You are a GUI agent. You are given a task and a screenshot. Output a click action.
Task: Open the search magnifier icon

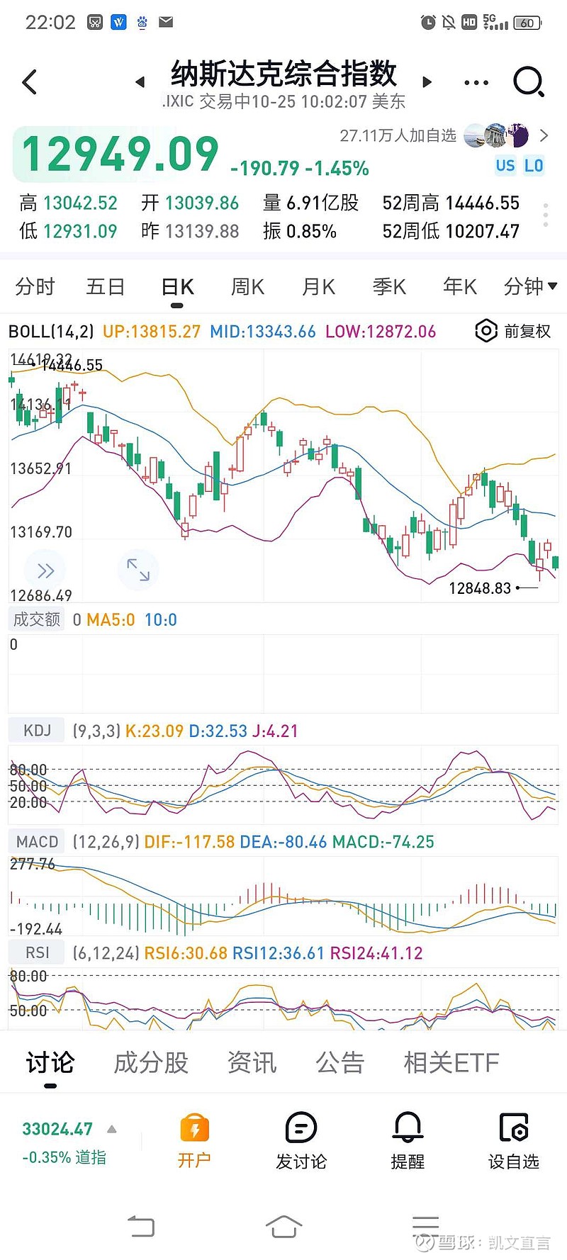coord(528,82)
